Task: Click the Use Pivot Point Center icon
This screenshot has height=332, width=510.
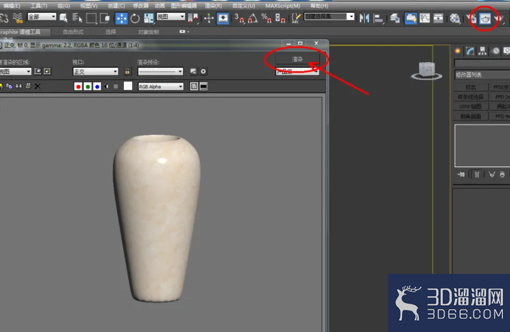Action: (x=193, y=18)
